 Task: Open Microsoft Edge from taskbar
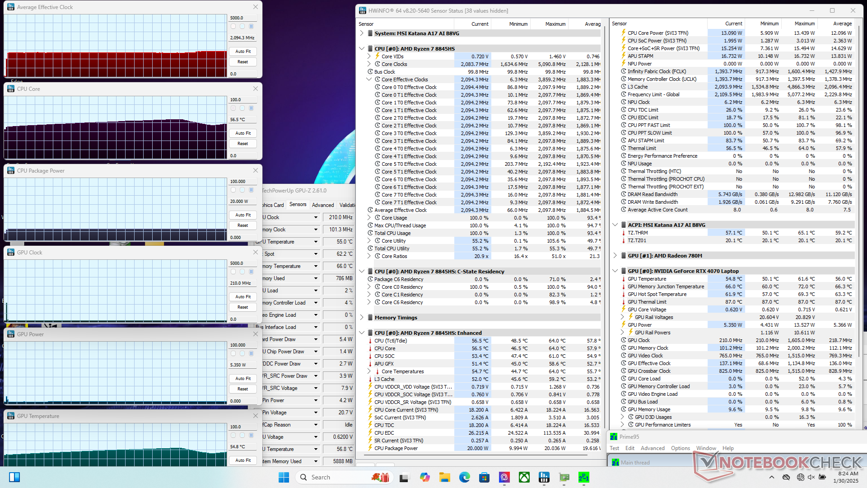pyautogui.click(x=465, y=477)
